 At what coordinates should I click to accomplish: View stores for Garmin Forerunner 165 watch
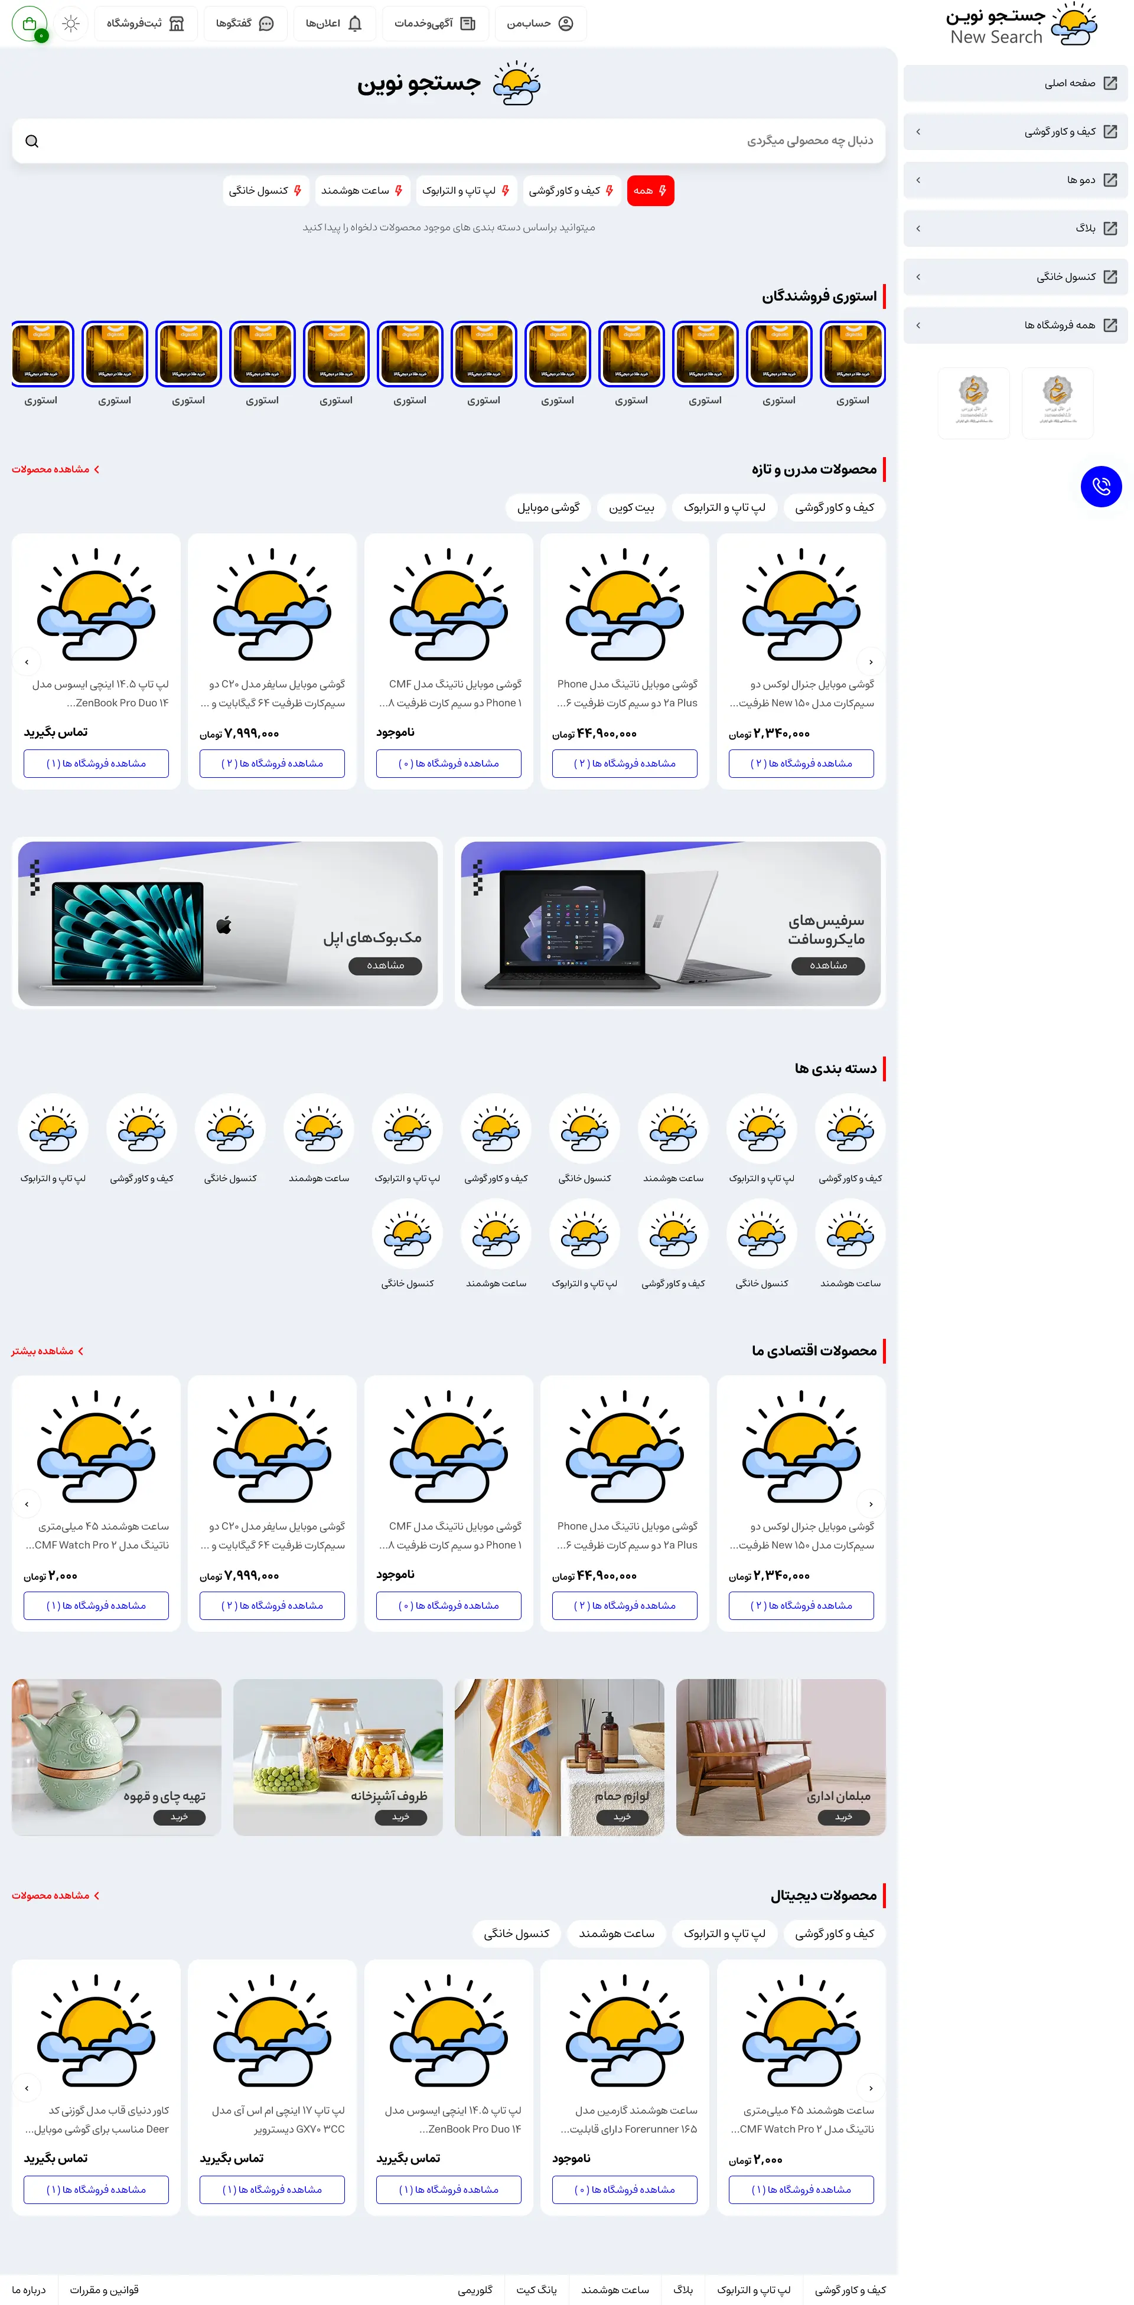(x=625, y=2190)
